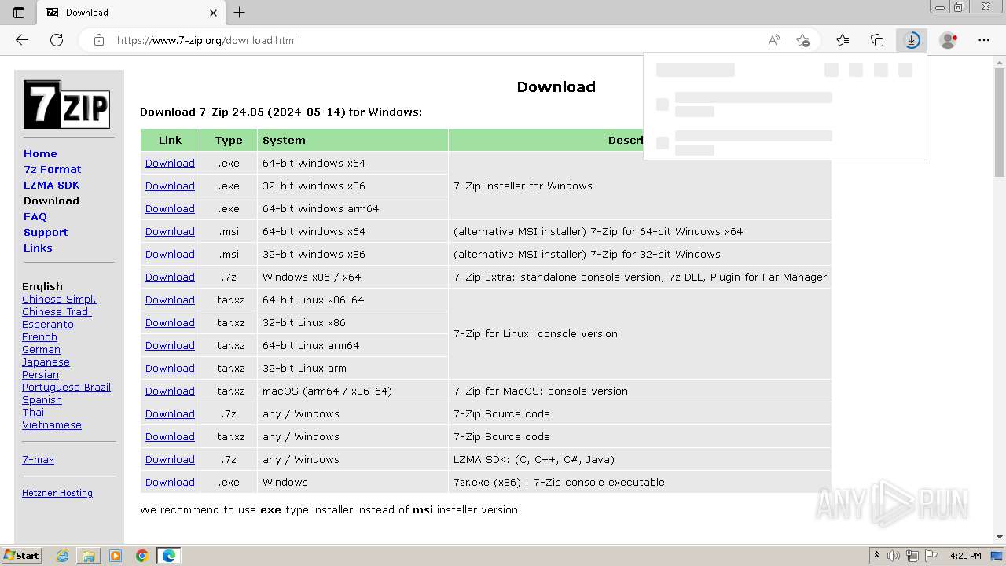Open the profile avatar icon
This screenshot has width=1006, height=566.
pos(949,40)
